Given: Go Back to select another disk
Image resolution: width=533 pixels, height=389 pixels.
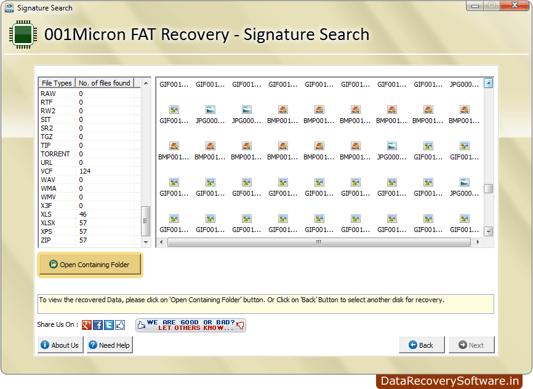Looking at the screenshot, I should (422, 345).
